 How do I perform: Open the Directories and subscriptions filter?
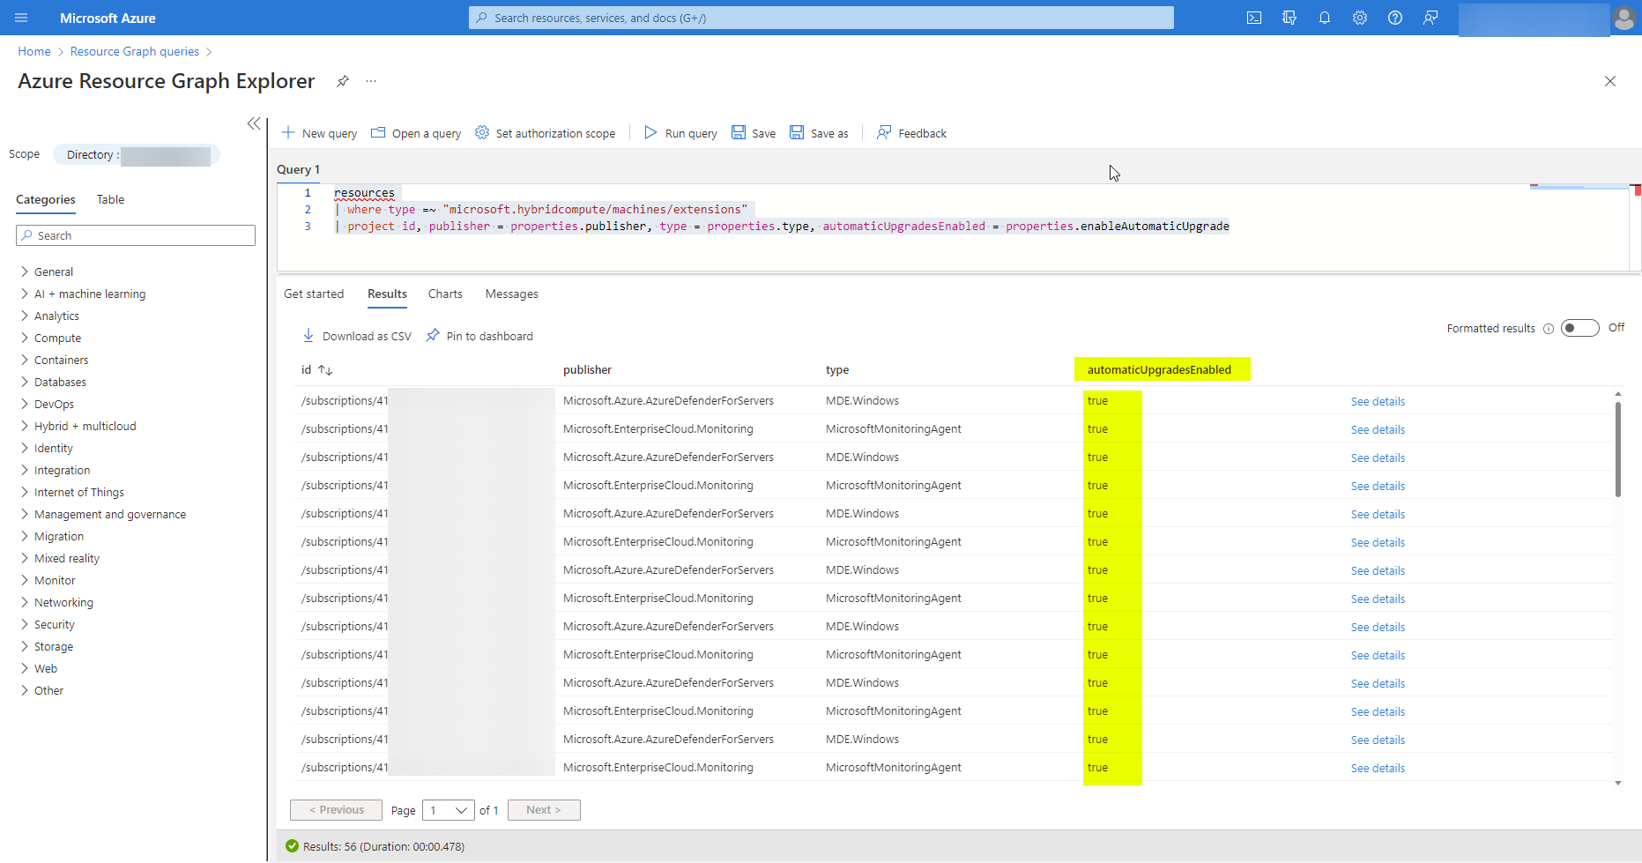(1289, 18)
